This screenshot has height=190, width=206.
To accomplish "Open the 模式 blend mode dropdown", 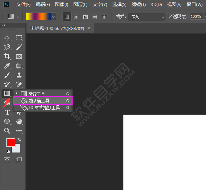I will pyautogui.click(x=147, y=17).
